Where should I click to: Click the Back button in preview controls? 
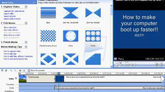125,65
